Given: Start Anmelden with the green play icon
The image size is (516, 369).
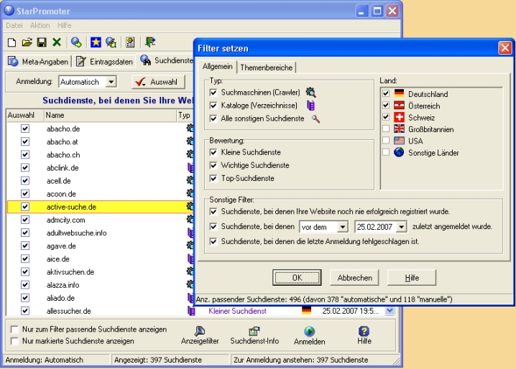Looking at the screenshot, I should [x=309, y=335].
